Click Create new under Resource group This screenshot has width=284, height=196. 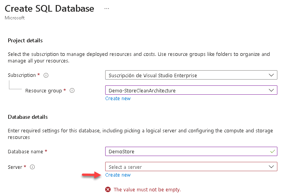pos(118,99)
